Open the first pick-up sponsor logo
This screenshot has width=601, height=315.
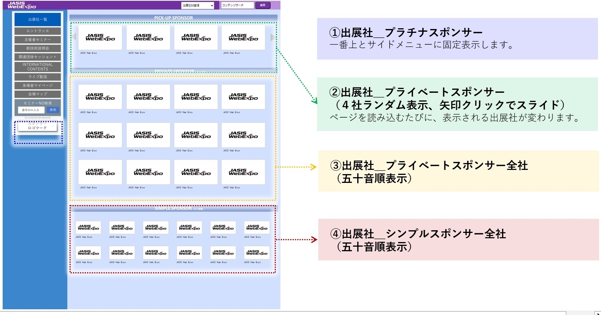[100, 37]
